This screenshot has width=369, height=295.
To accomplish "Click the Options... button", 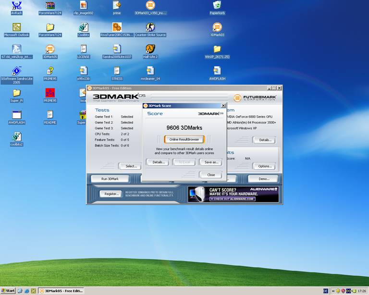I will pos(265,166).
